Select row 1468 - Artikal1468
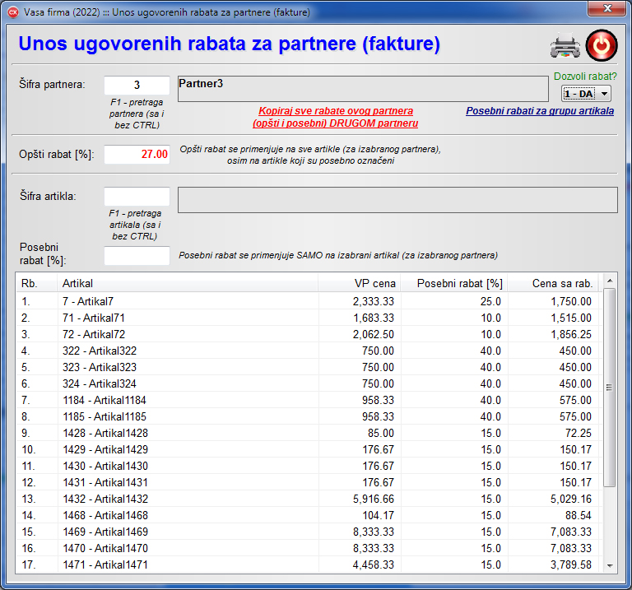632x590 pixels. pos(309,515)
